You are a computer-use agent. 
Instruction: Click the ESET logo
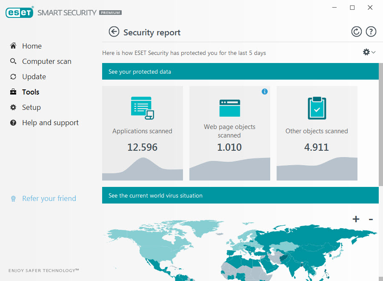[x=20, y=12]
